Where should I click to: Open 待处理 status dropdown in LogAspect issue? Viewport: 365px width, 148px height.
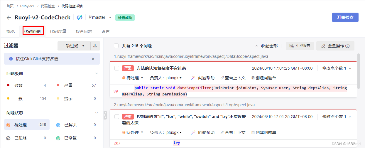click(x=133, y=132)
